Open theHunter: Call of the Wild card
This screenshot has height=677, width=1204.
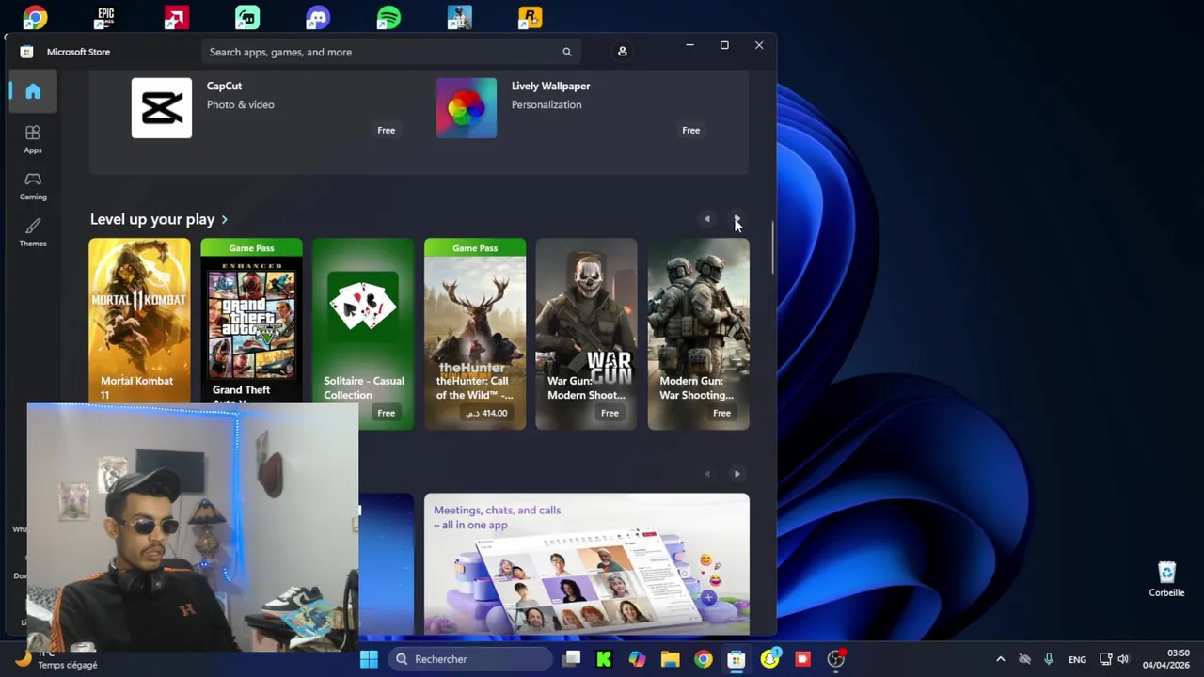(475, 334)
